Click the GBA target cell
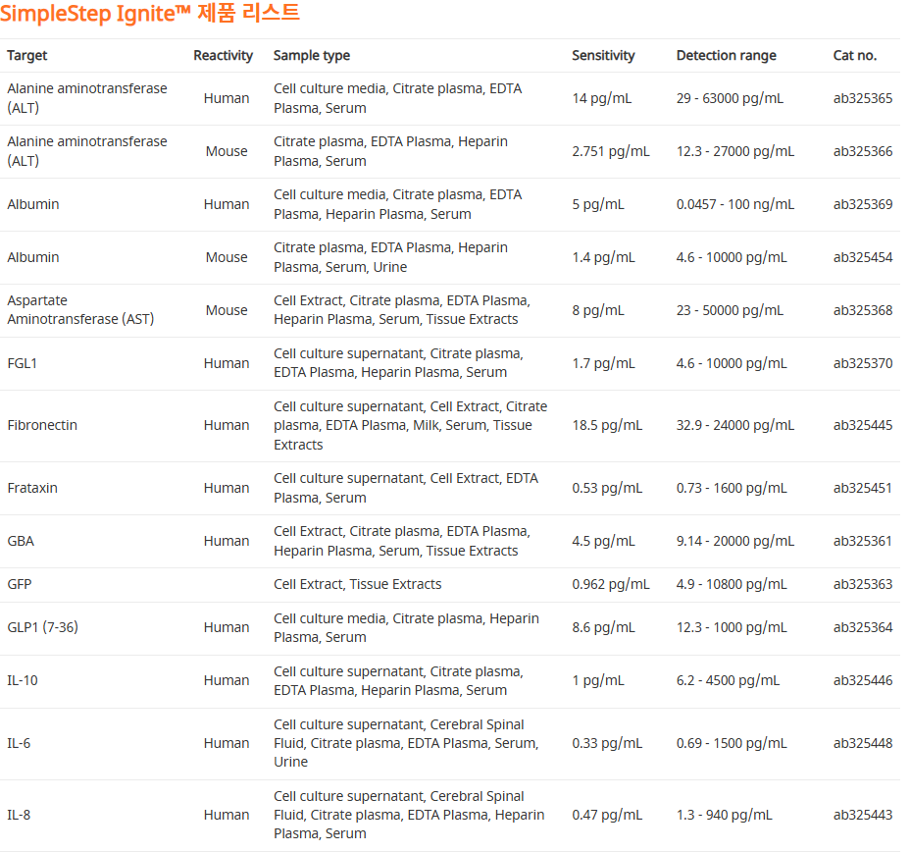 pyautogui.click(x=21, y=541)
